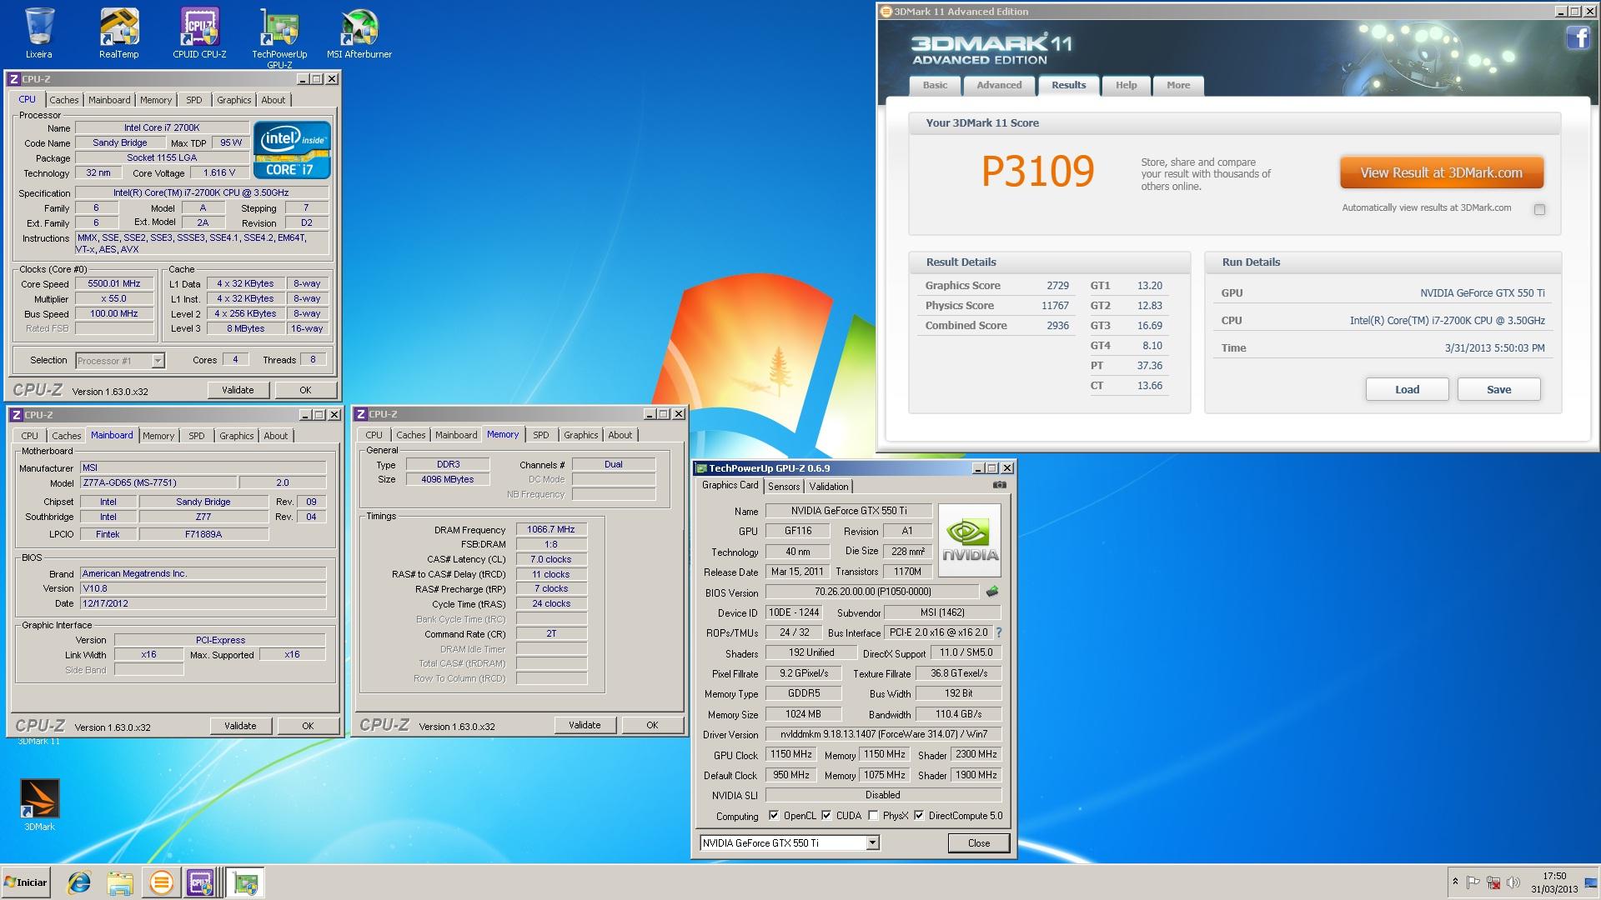Screen dimensions: 1601x900
Task: Switch to Basic tab in 3DMark 11
Action: pyautogui.click(x=935, y=85)
